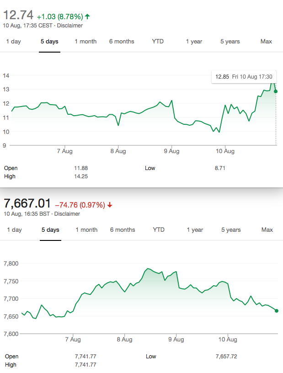Switch top chart to 1 month
Screen dimensions: 283x373
(85, 42)
